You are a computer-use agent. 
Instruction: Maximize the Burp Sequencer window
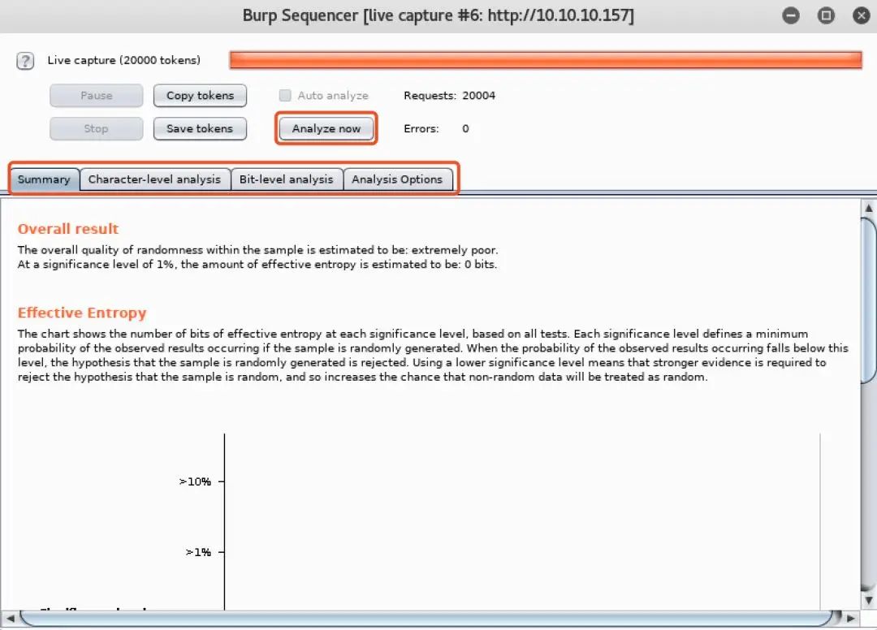(x=826, y=15)
